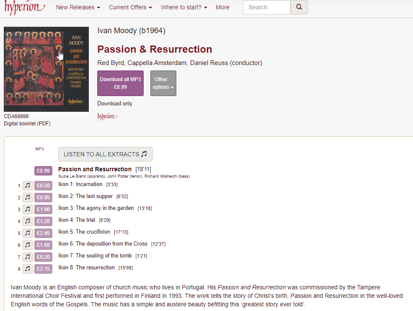This screenshot has height=311, width=413.
Task: Buy track 8 MP3 for £2.15
Action: point(43,269)
